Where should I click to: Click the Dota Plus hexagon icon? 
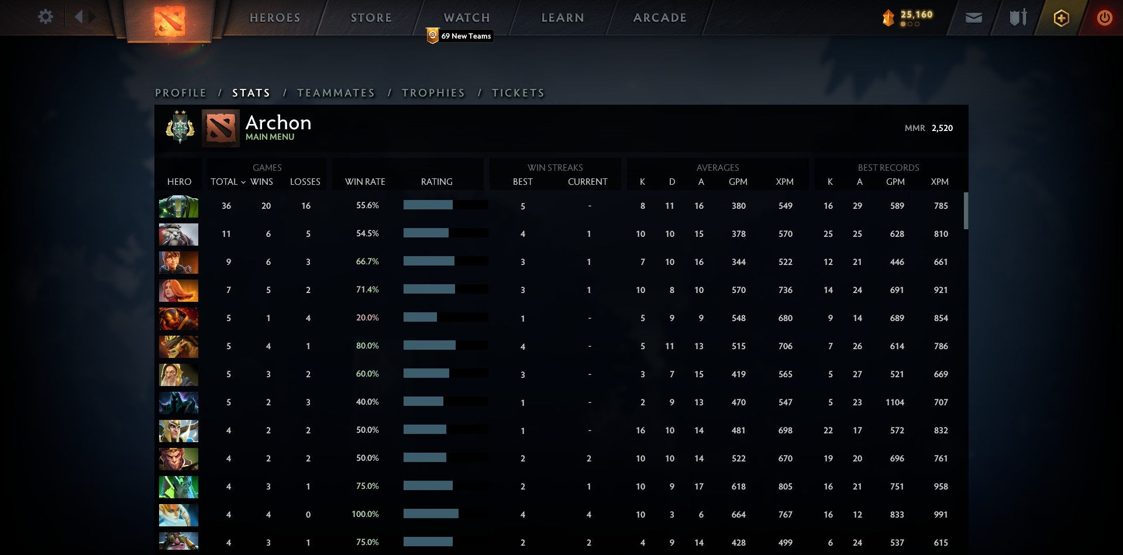point(1061,18)
